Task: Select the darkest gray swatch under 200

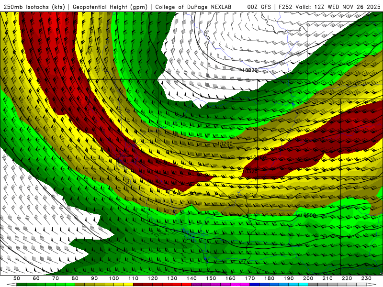Action: (313, 285)
